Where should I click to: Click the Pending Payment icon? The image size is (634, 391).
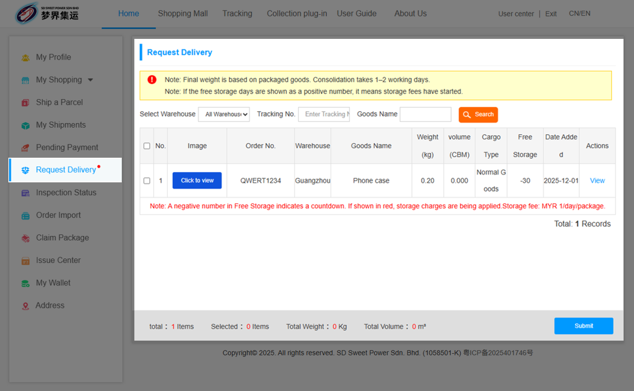tap(25, 148)
